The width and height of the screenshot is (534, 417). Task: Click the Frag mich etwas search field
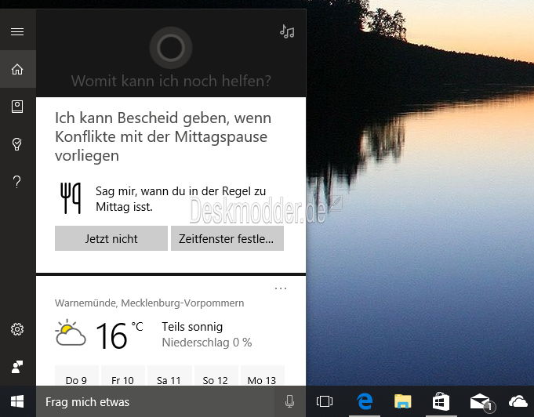[x=155, y=401]
